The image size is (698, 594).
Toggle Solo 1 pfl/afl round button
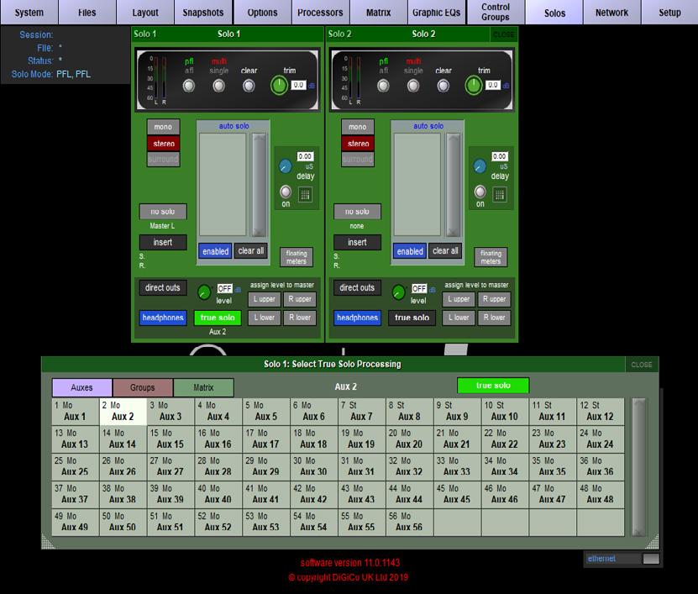tap(189, 86)
